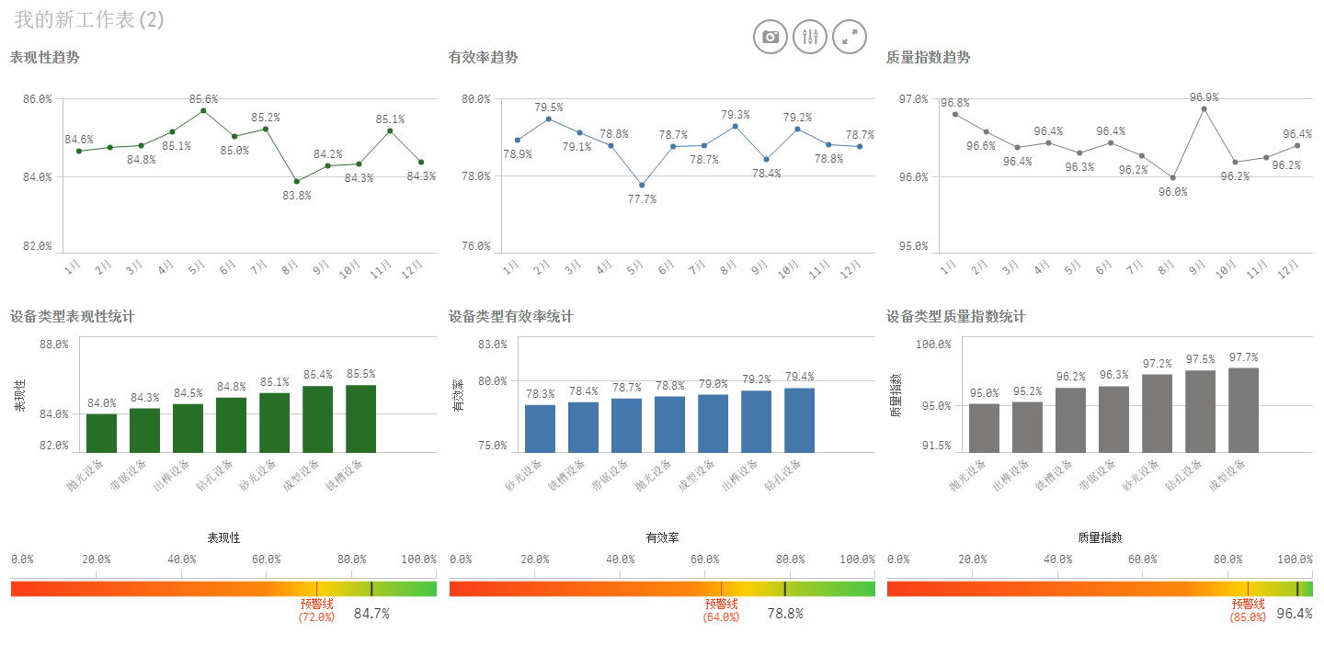The height and width of the screenshot is (667, 1324).
Task: Select the blue 79.0% 成型设备 bar
Action: 713,424
